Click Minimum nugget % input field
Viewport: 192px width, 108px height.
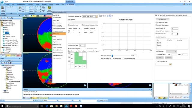pyautogui.click(x=175, y=28)
